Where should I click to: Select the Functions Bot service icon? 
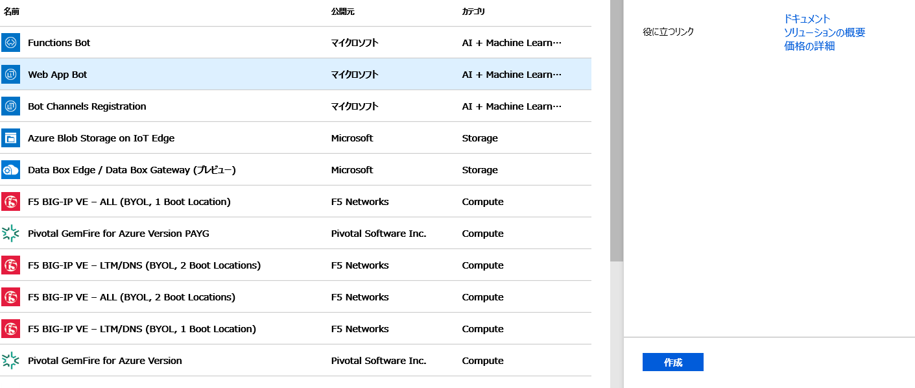click(11, 42)
